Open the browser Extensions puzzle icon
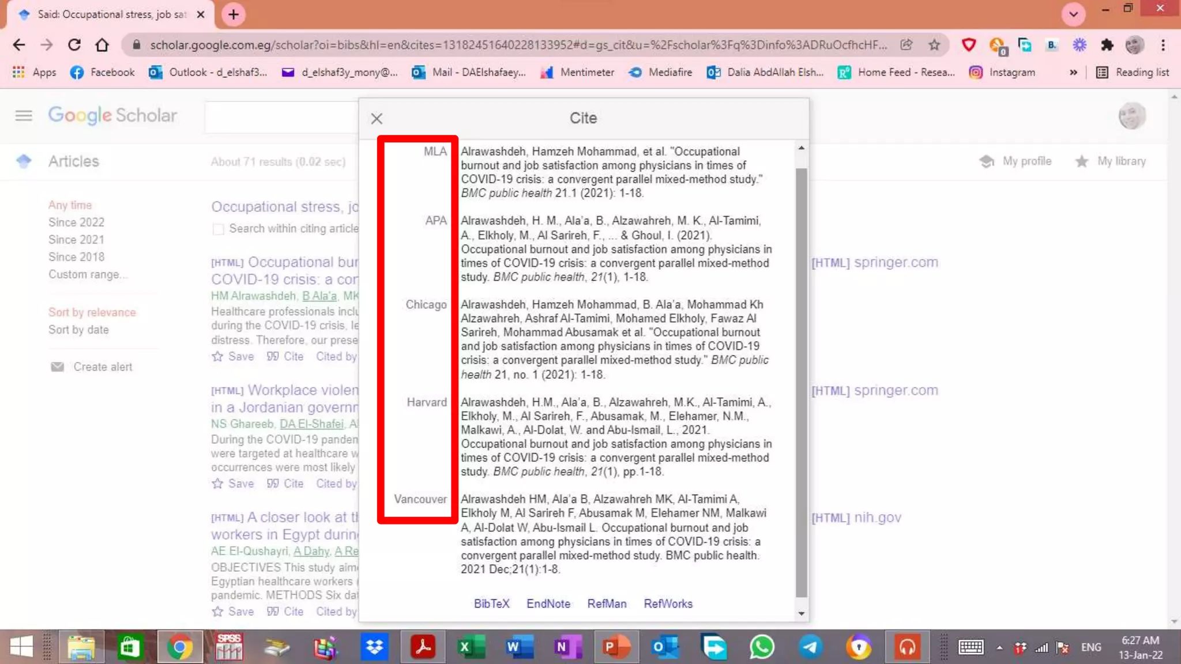This screenshot has width=1181, height=664. click(x=1107, y=45)
